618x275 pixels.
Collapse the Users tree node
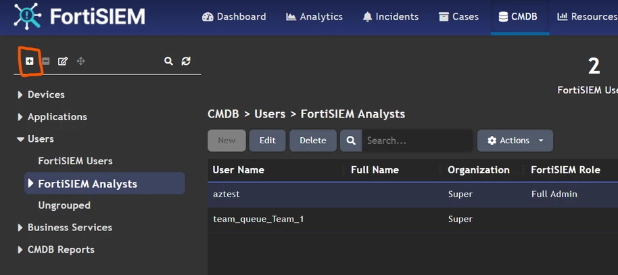coord(20,139)
